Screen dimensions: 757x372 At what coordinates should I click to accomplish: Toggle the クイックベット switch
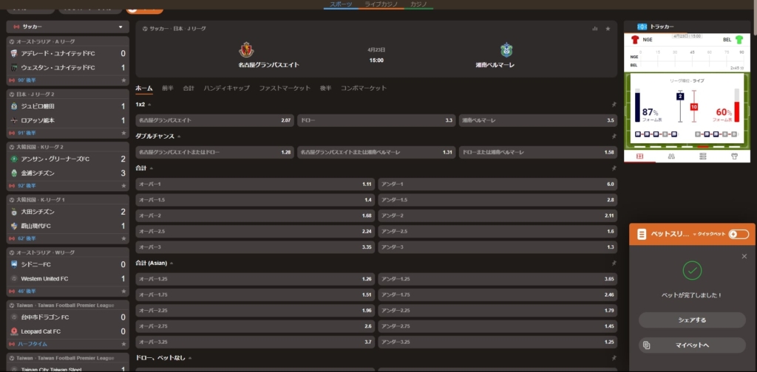[x=739, y=234]
